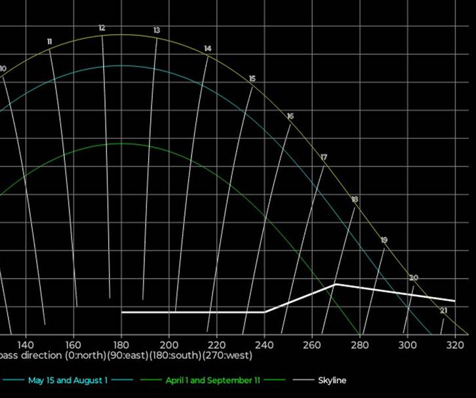Select the hour 21 marker near the horizon
This screenshot has height=398, width=476.
444,310
